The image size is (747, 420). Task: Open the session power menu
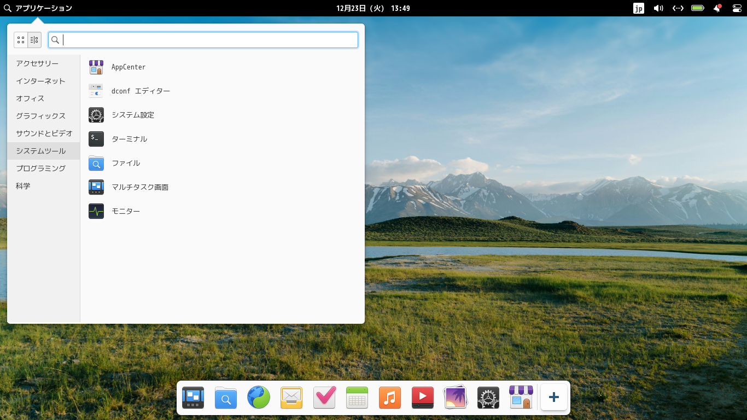coord(737,8)
